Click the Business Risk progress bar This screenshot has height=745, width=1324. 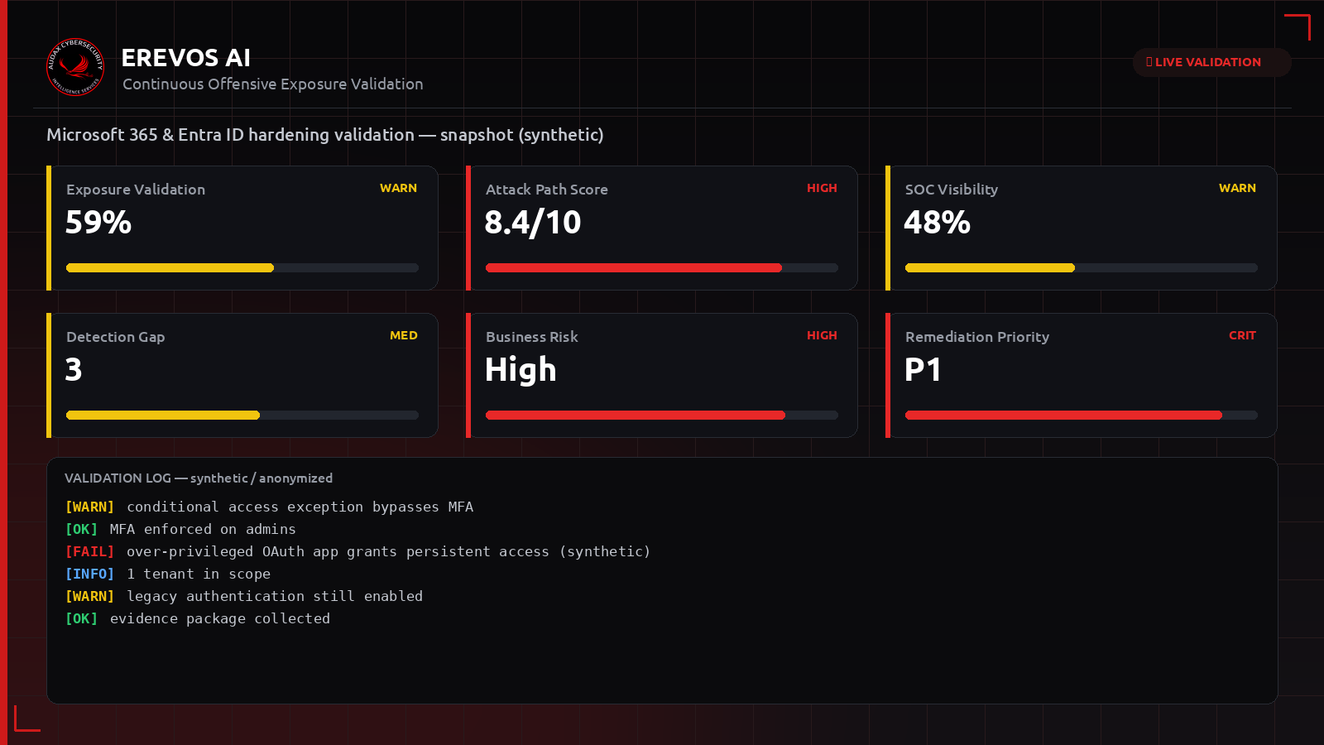662,416
